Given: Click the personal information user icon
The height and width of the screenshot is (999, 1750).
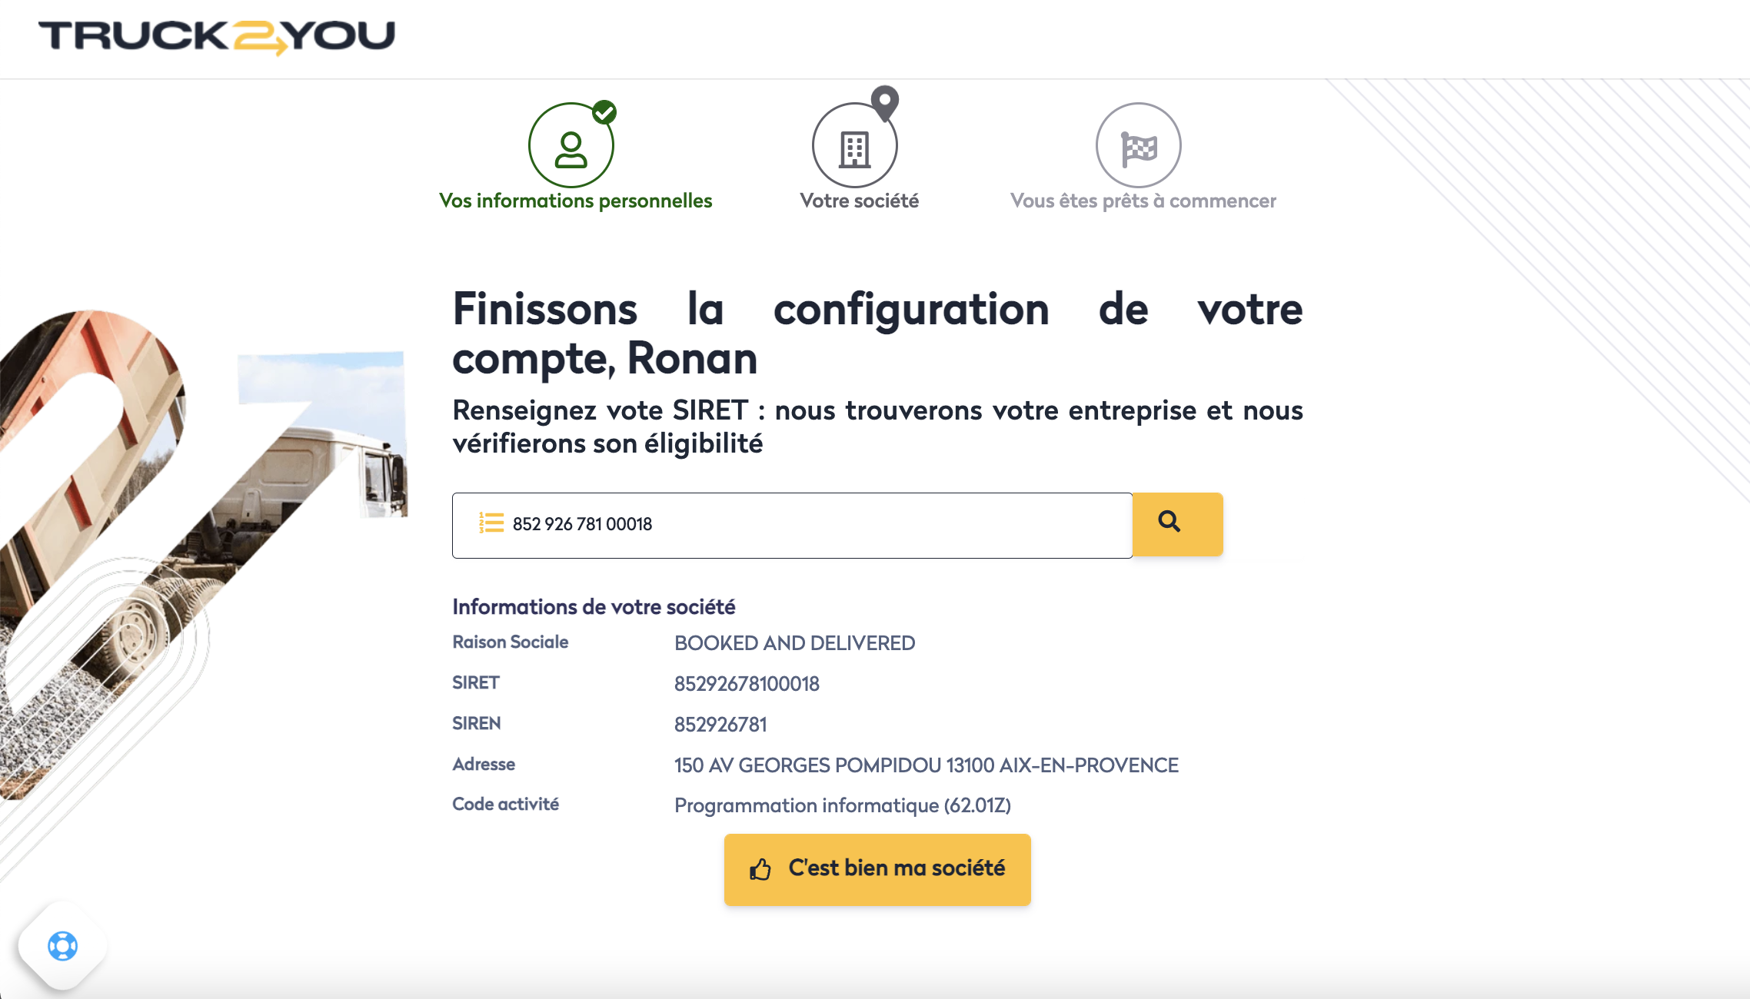Looking at the screenshot, I should pyautogui.click(x=571, y=148).
